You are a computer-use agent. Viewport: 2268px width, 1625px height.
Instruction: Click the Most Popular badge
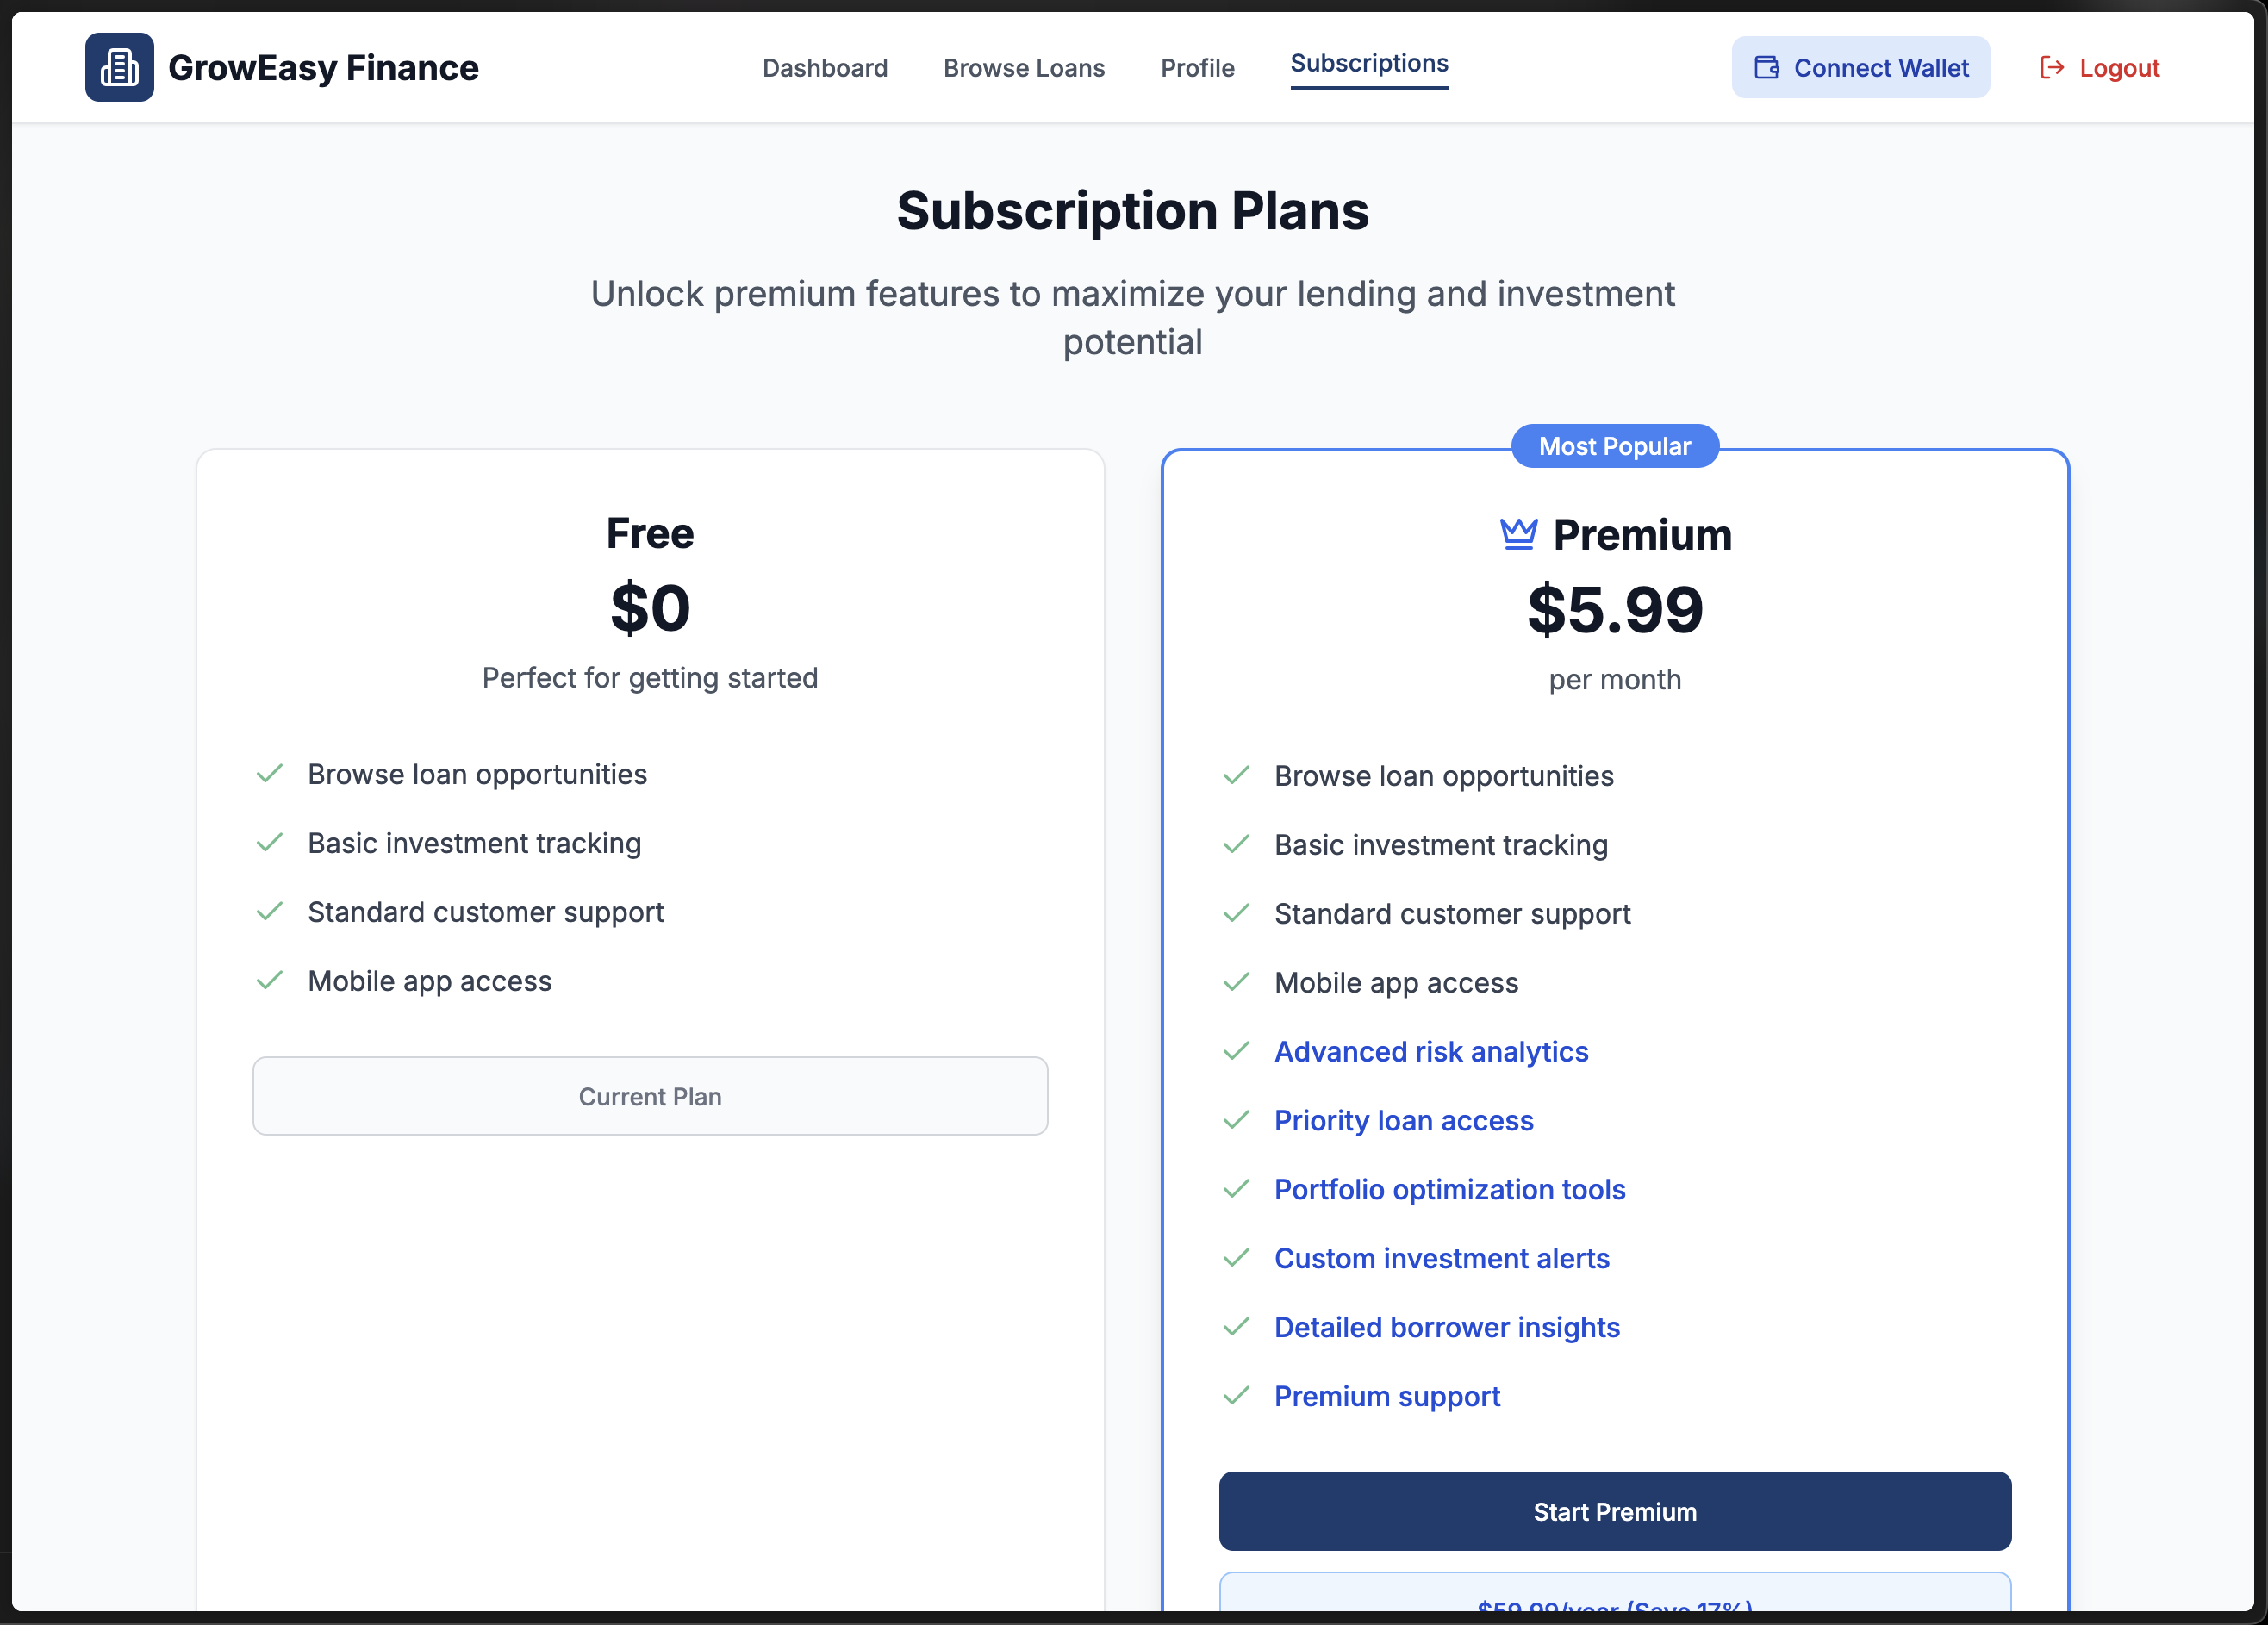point(1614,446)
